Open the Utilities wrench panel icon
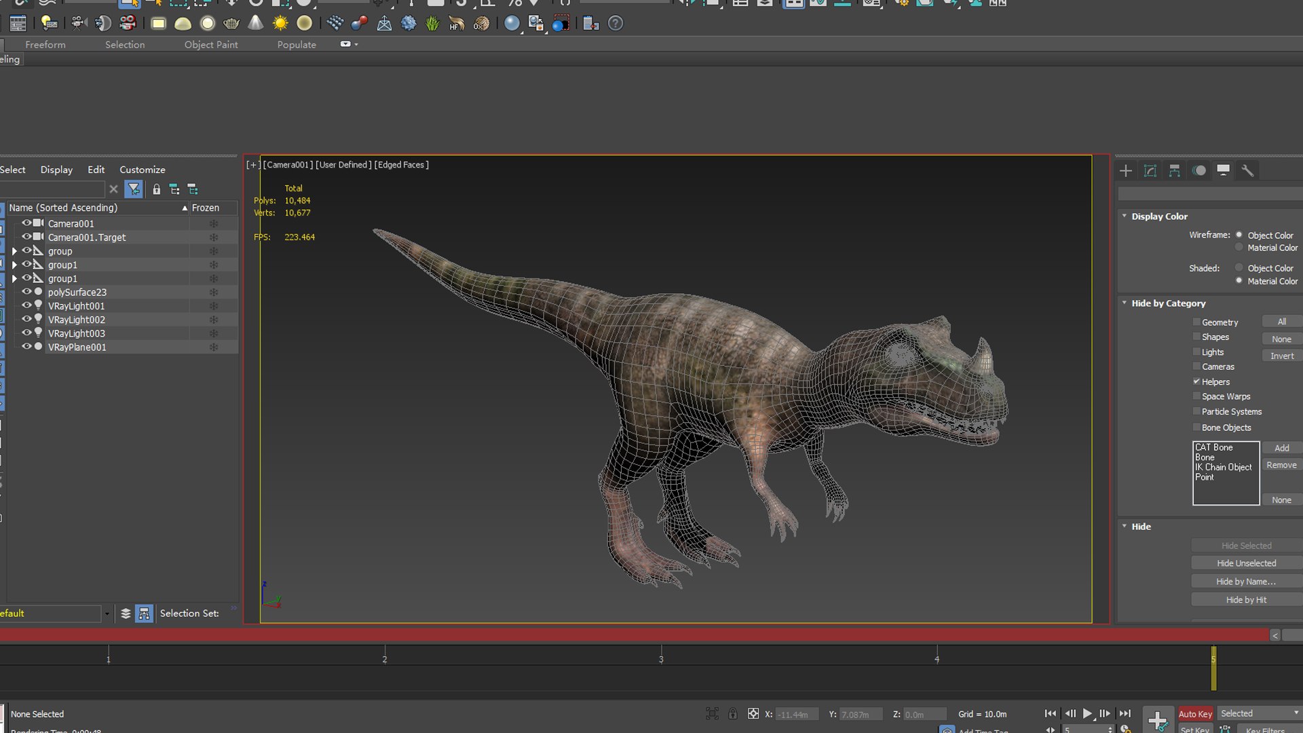The image size is (1303, 733). tap(1248, 171)
